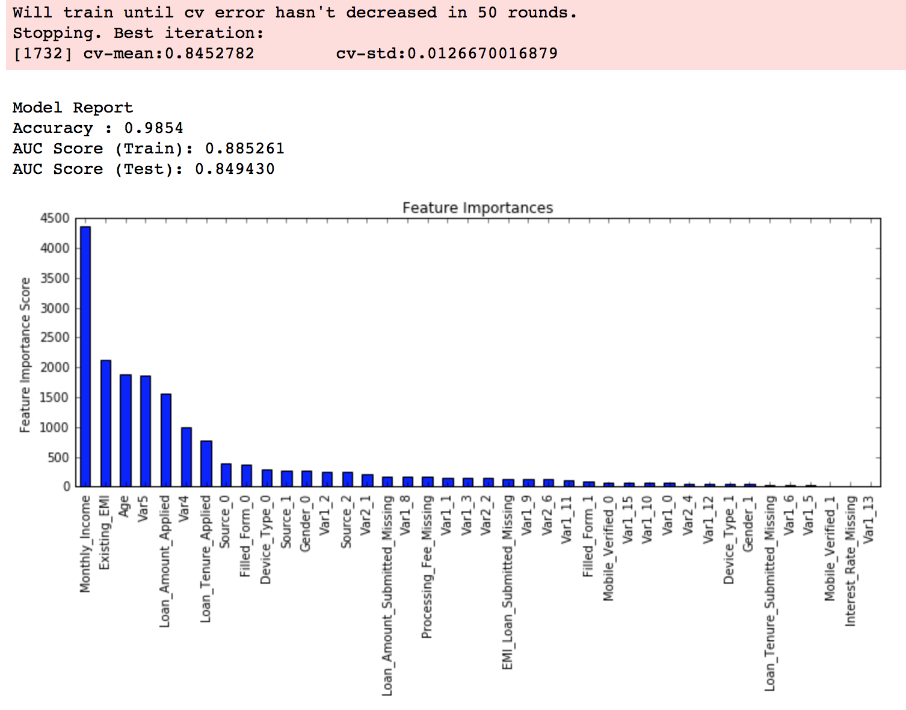Image resolution: width=906 pixels, height=710 pixels.
Task: Select the Var4 feature bar
Action: [186, 457]
